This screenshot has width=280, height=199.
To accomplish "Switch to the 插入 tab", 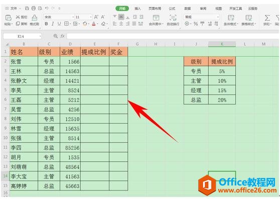I will 137,9.
